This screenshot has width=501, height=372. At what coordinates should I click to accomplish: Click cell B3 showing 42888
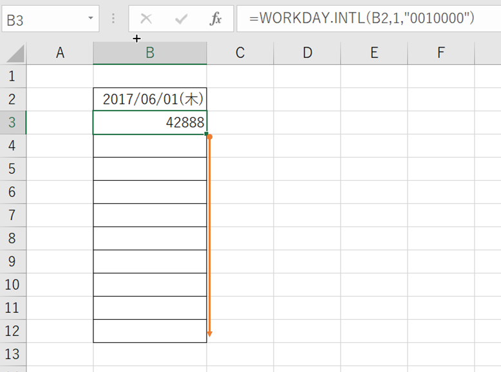pyautogui.click(x=150, y=123)
